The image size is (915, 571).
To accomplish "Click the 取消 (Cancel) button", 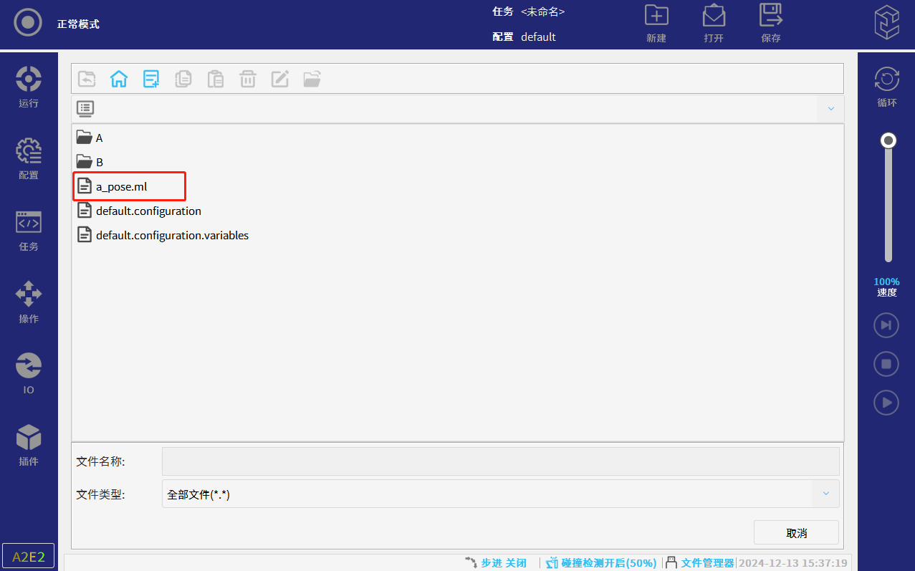I will coord(796,533).
